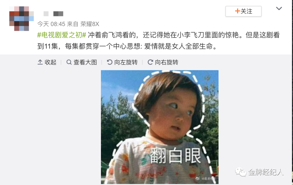This screenshot has width=293, height=185.
Task: Click the 金牌经纪人 watermark text
Action: [266, 172]
